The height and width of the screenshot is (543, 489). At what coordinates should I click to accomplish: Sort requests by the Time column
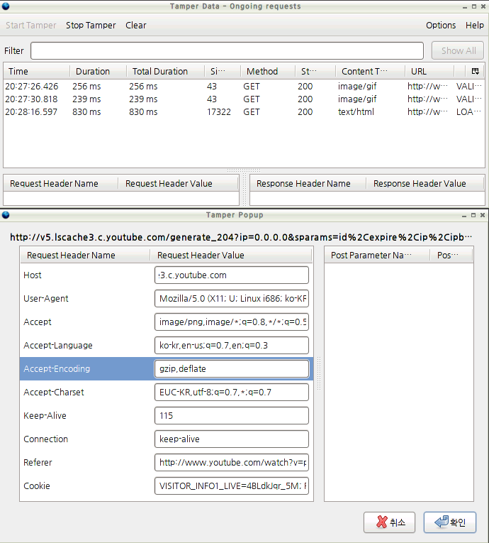pyautogui.click(x=36, y=72)
